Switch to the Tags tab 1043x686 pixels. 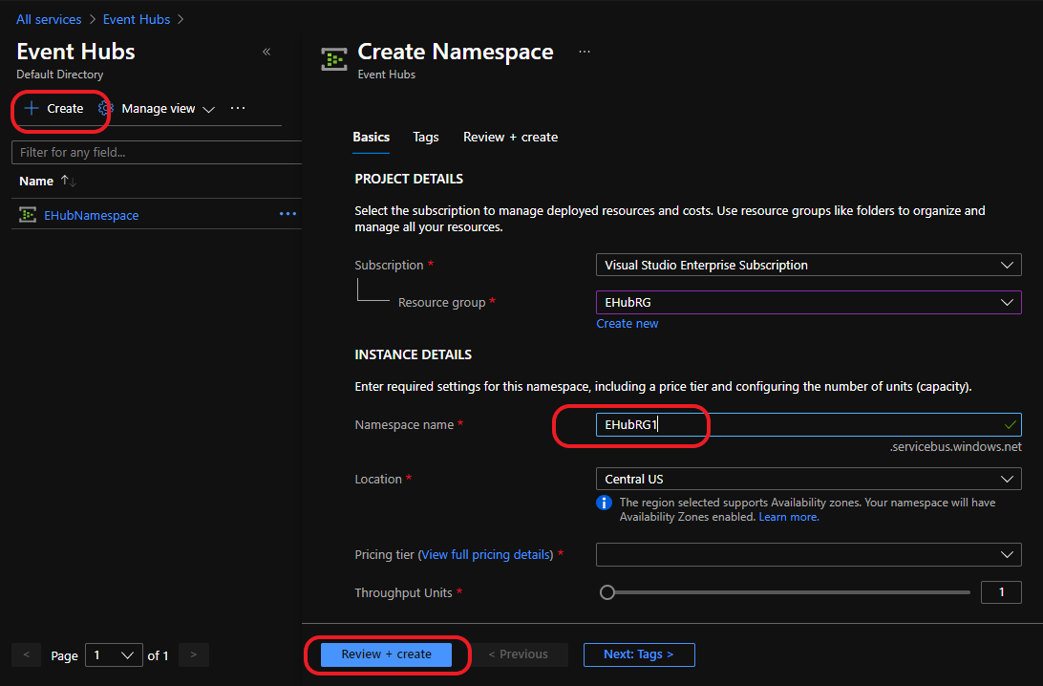click(426, 137)
